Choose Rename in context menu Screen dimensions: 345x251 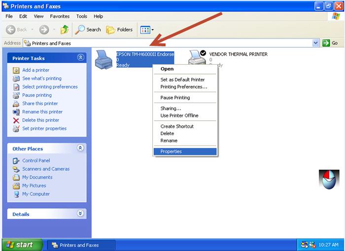(185, 141)
